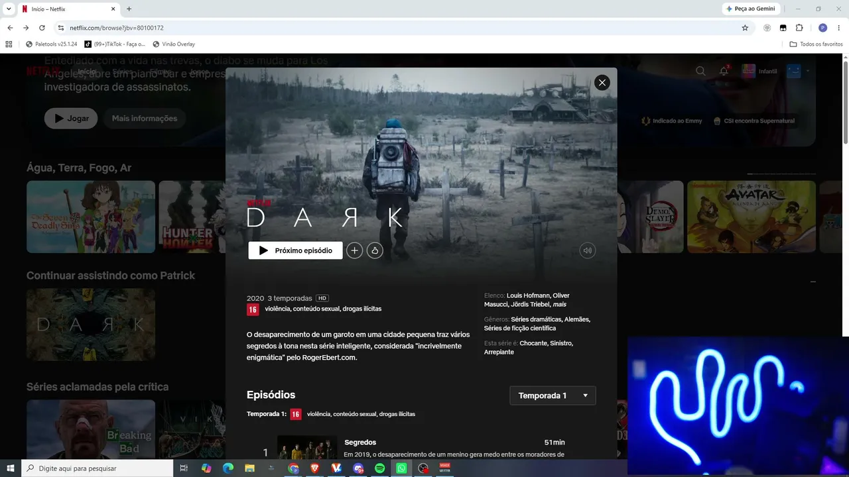Viewport: 849px width, 477px height.
Task: Open File Explorer from the taskbar
Action: (249, 468)
